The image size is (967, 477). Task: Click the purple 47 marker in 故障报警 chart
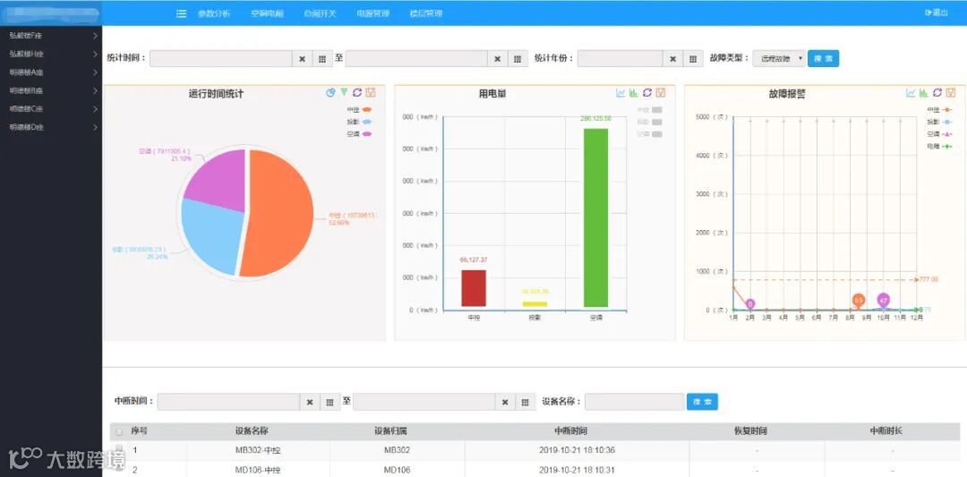point(884,300)
